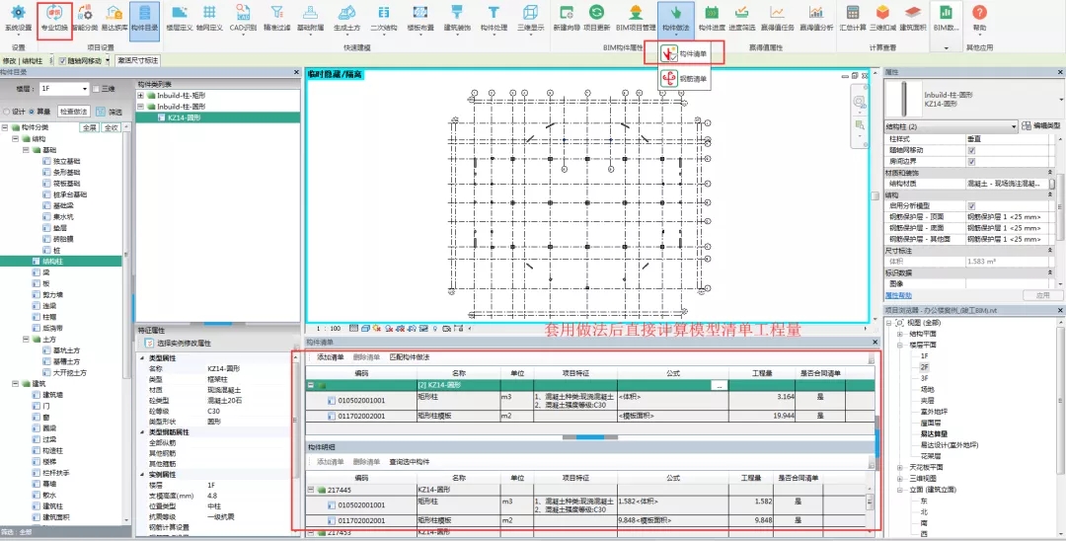Choose 钢筋清单 from dropdown menu
This screenshot has width=1066, height=541.
[x=685, y=79]
